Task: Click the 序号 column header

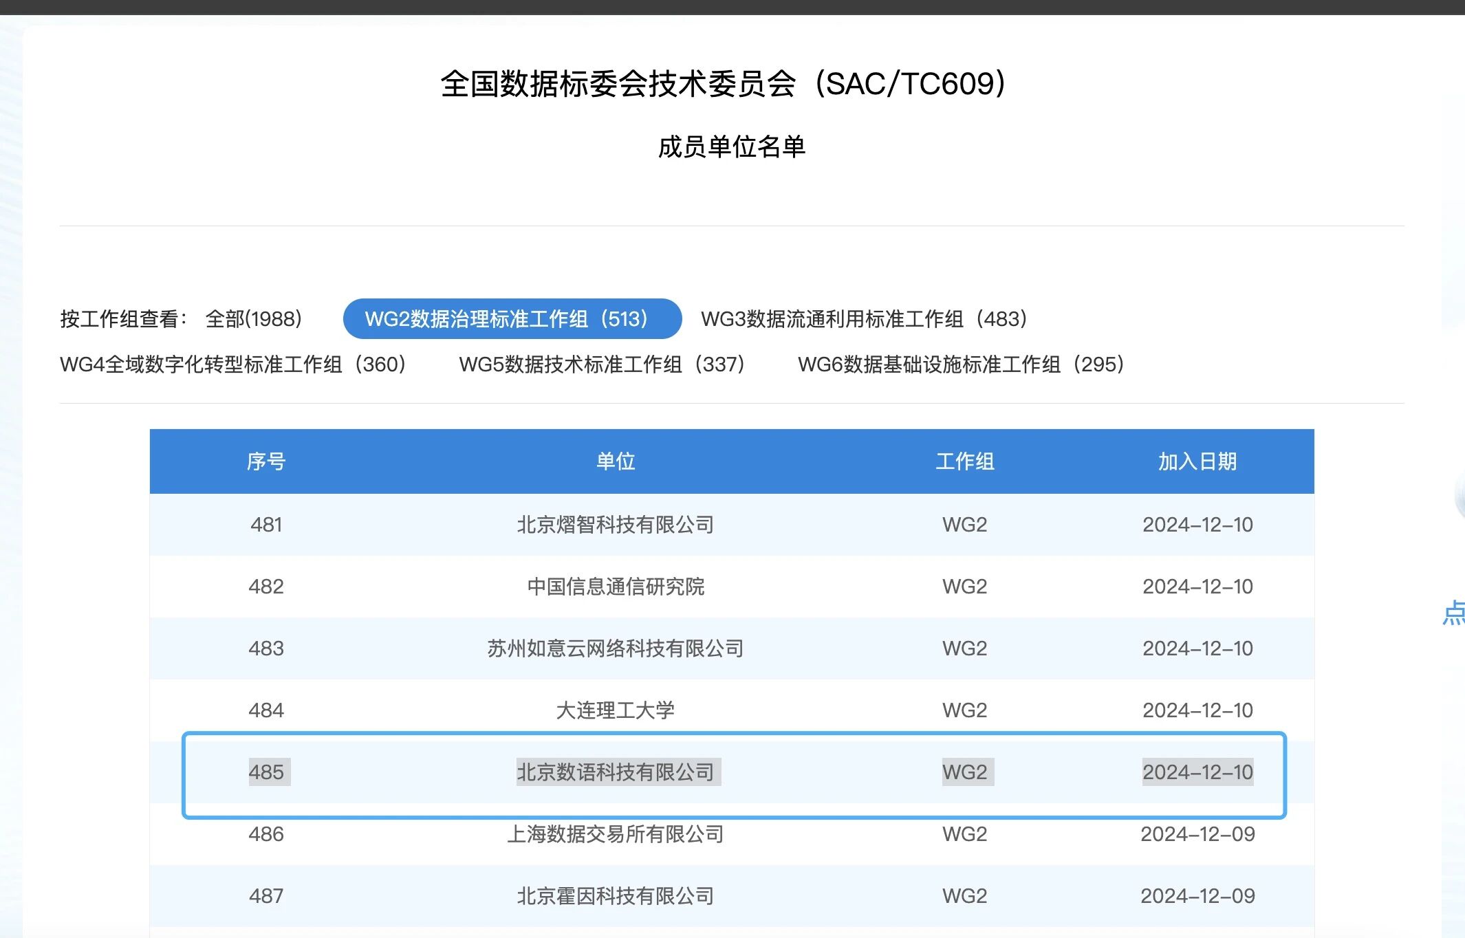Action: click(266, 461)
